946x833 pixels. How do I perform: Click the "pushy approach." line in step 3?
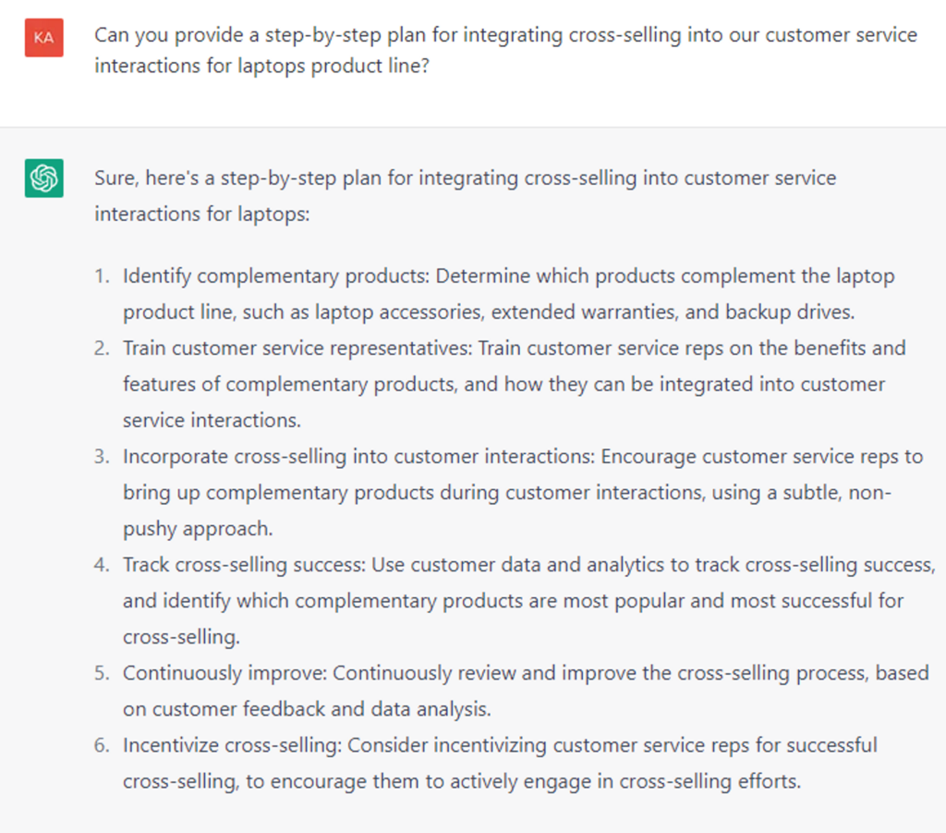pyautogui.click(x=198, y=529)
